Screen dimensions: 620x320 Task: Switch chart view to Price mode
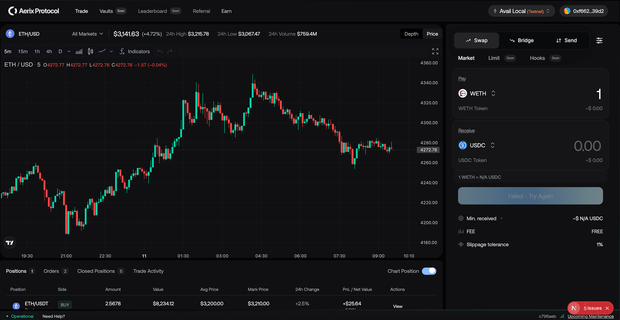(x=432, y=34)
